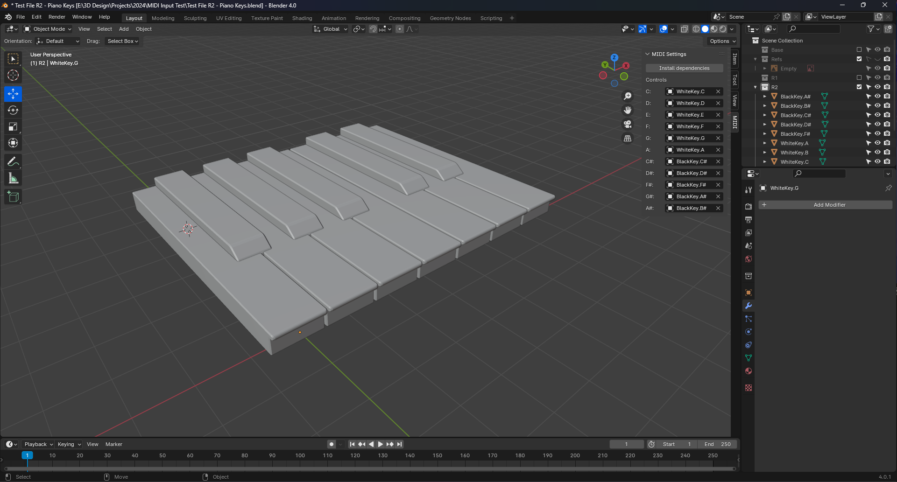Open Modifier Properties with the wrench icon
This screenshot has width=897, height=482.
[749, 306]
